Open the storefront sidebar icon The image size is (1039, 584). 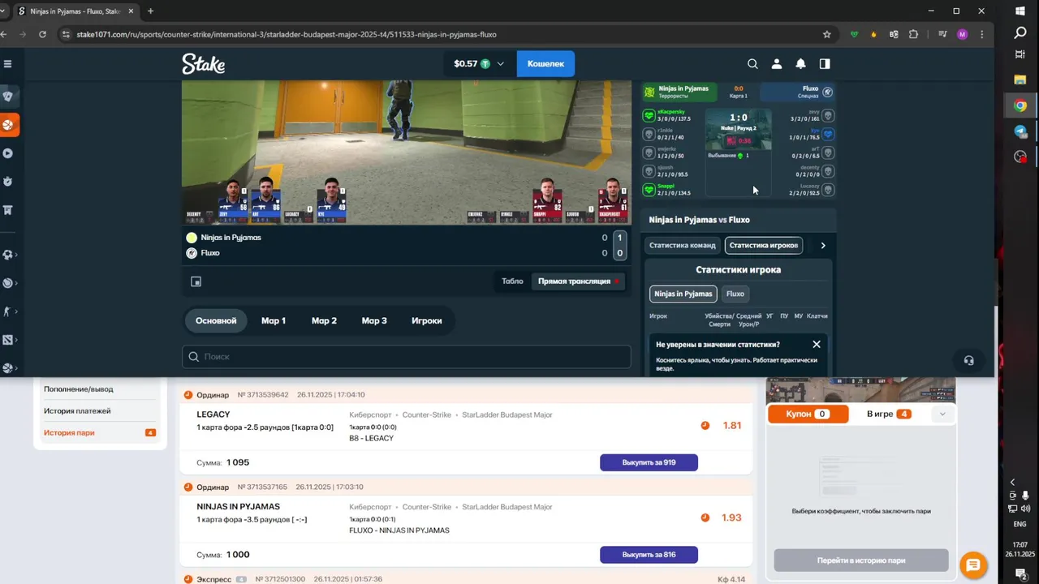(x=8, y=210)
